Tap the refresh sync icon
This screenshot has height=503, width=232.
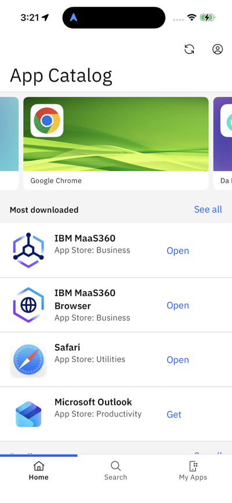click(189, 49)
